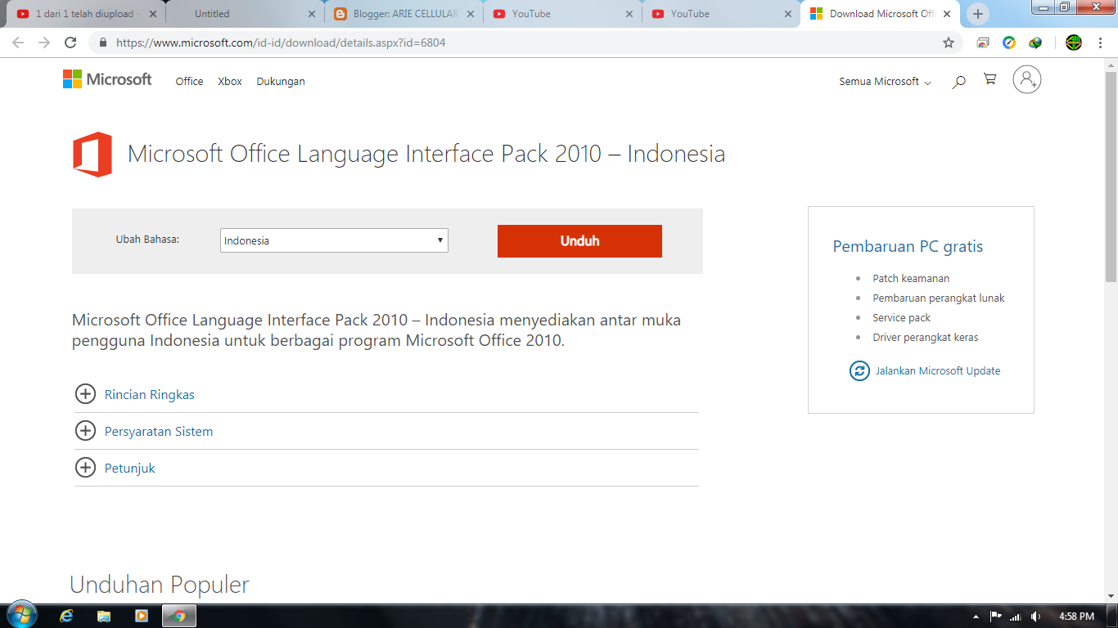Screen dimensions: 1118x628
Task: Open the Chrome three-dot menu
Action: 1101,43
